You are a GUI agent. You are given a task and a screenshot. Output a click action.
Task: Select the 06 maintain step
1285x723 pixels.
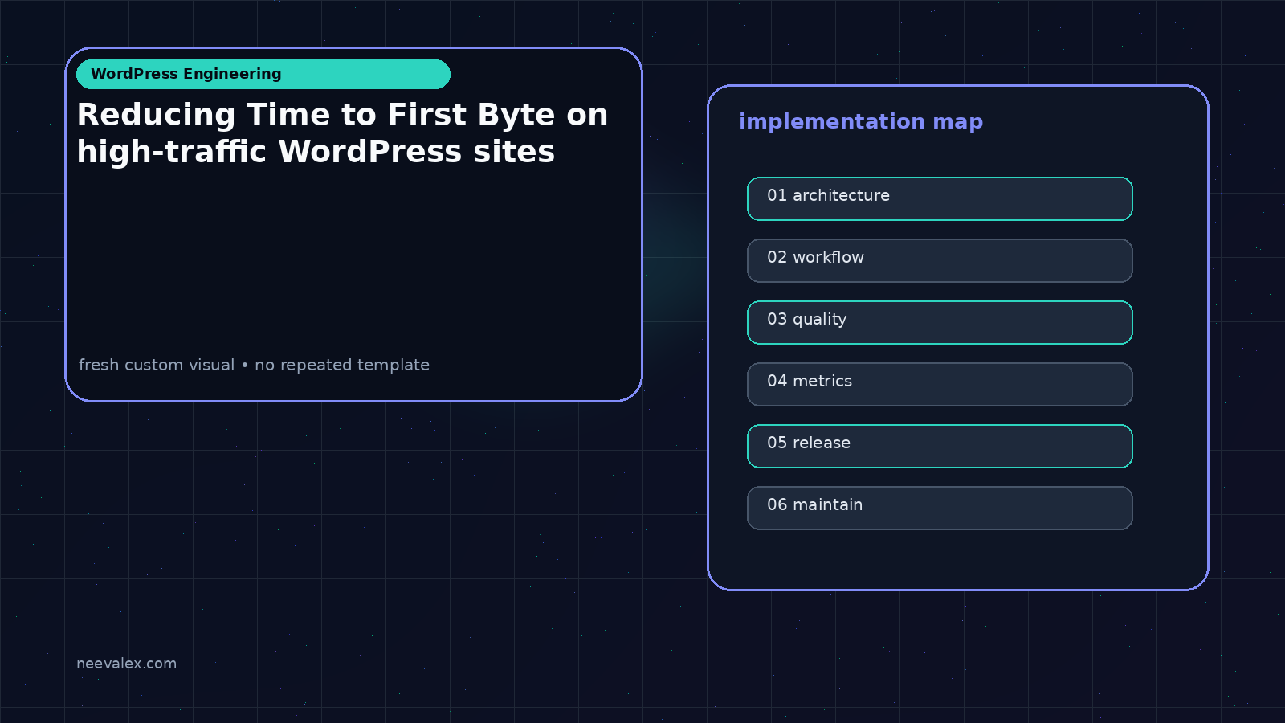tap(940, 508)
